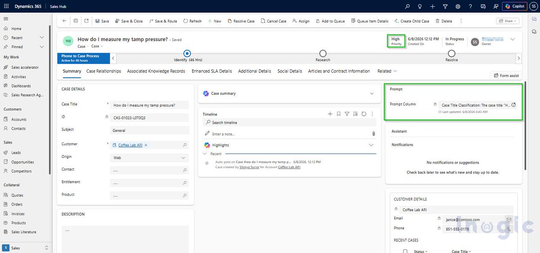Click the lightbulb assistant icon in header
This screenshot has height=253, width=540.
coord(420,6)
